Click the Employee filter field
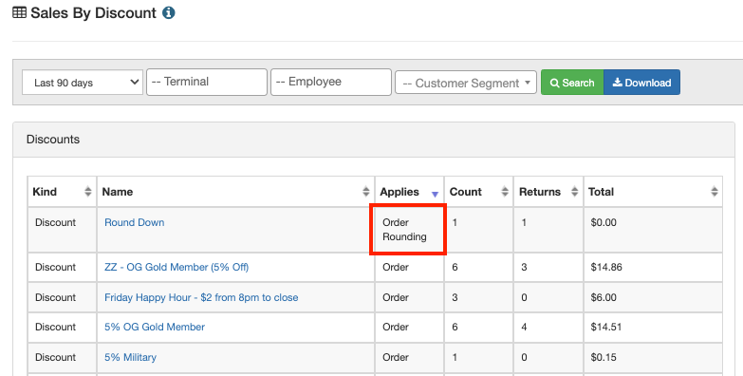This screenshot has width=743, height=376. 331,82
